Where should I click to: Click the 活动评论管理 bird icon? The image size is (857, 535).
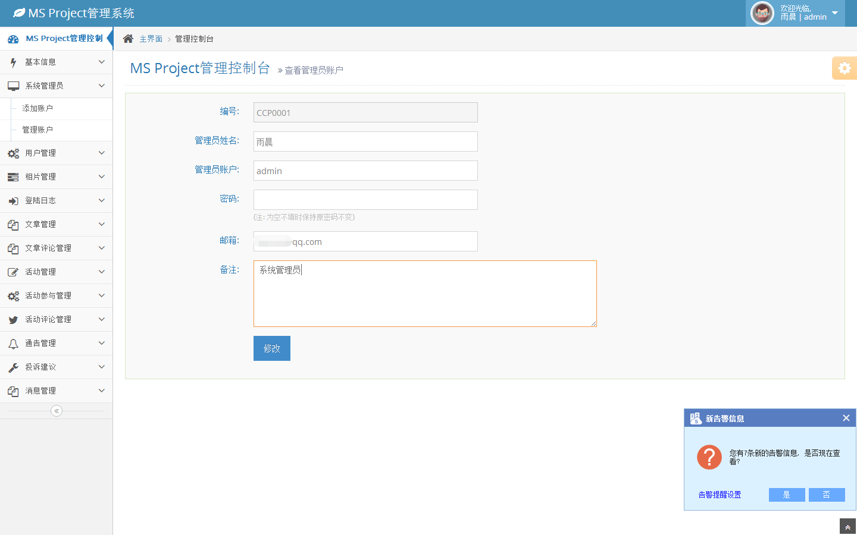[x=13, y=320]
